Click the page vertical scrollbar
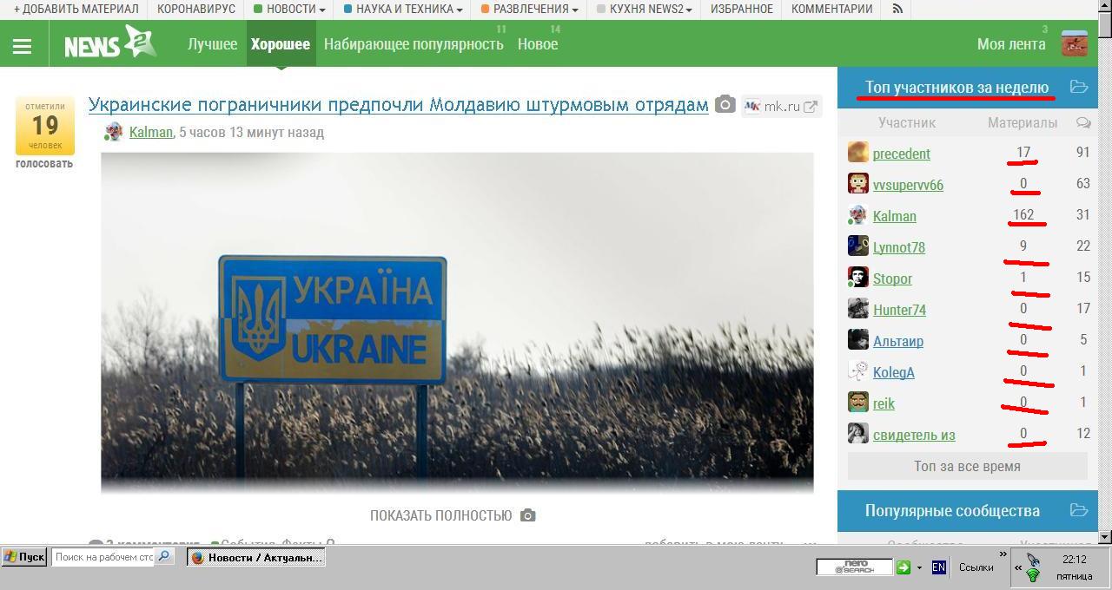This screenshot has width=1112, height=590. pos(1104,272)
